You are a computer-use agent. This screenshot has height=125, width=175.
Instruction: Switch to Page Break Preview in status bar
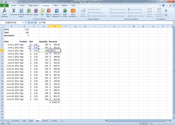click(146, 123)
